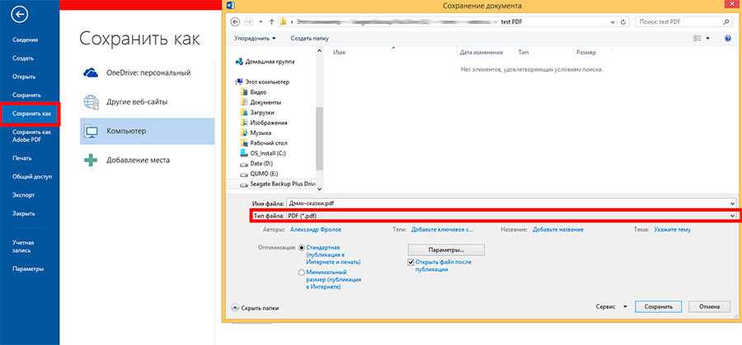
Task: Select Экспорт in the left menu
Action: [x=23, y=195]
